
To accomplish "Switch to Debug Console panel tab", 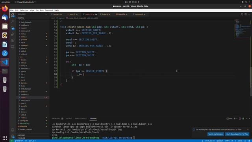I will tap(81, 118).
